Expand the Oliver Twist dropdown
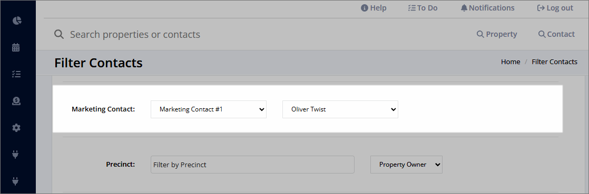Image resolution: width=589 pixels, height=194 pixels. (340, 109)
